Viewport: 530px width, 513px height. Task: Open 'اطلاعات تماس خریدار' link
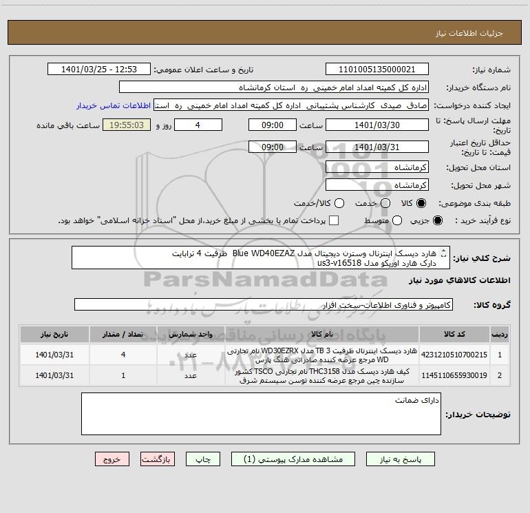click(x=114, y=105)
